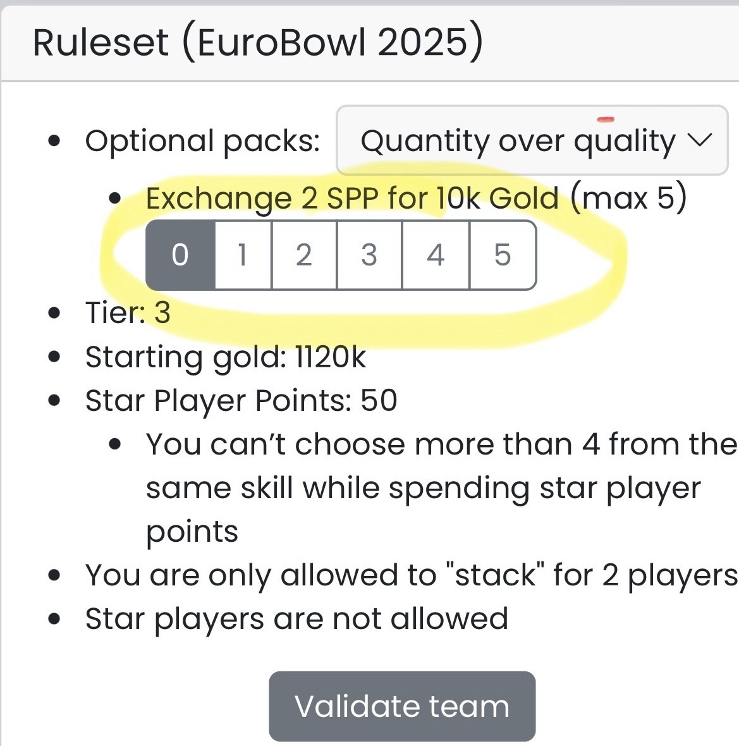The height and width of the screenshot is (746, 739).
Task: Click the Star Player Points: 50 line
Action: point(241,401)
